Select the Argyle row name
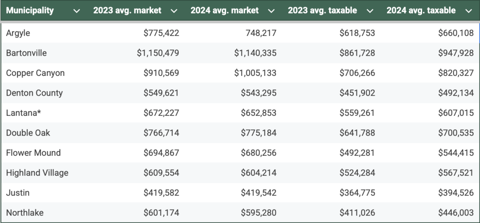Viewport: 480px width, 223px height. 18,33
